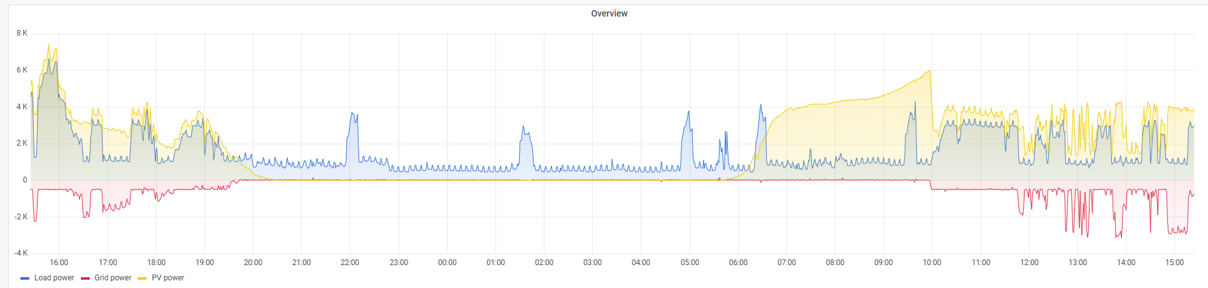Screen dimensions: 1208x288
Task: Open the Overview panel title menu
Action: pyautogui.click(x=609, y=13)
